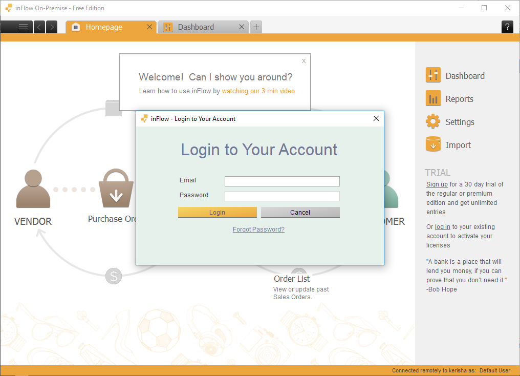Image resolution: width=520 pixels, height=376 pixels.
Task: Click 'Default User' in the status bar
Action: (x=495, y=370)
